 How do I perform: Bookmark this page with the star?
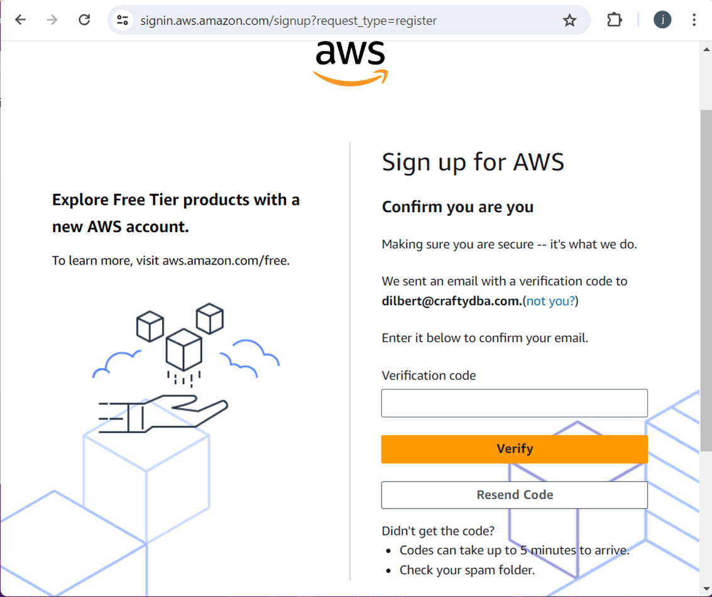pos(569,20)
